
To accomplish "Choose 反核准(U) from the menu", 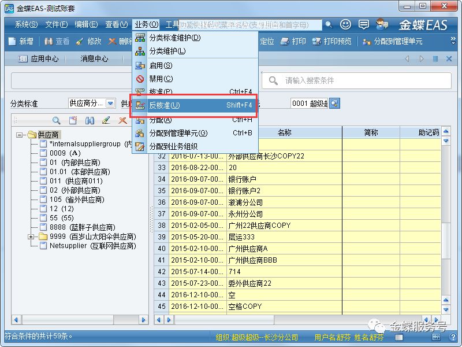I will click(x=194, y=105).
